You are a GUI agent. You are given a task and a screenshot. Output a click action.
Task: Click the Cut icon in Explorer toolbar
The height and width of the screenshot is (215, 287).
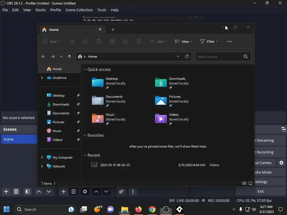tap(72, 41)
